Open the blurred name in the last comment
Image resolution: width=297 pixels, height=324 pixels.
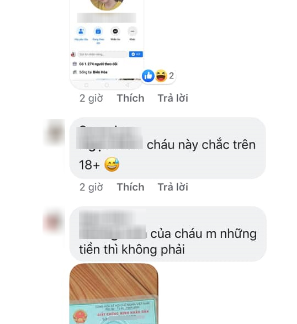112,225
